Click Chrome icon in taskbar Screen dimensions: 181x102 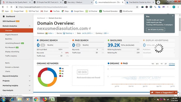pos(36,99)
